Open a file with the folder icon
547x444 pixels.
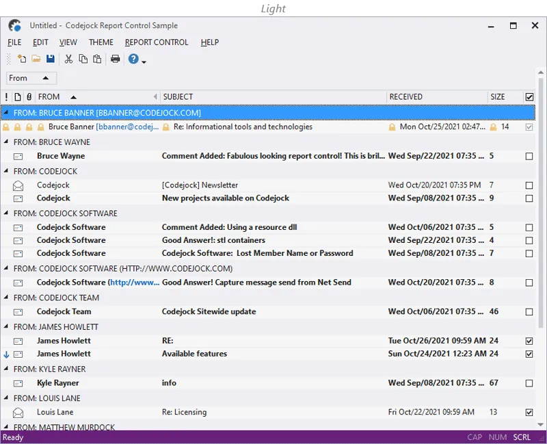[36, 59]
